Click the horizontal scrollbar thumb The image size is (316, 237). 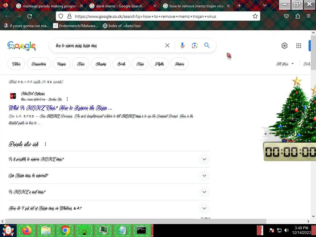pyautogui.click(x=136, y=221)
